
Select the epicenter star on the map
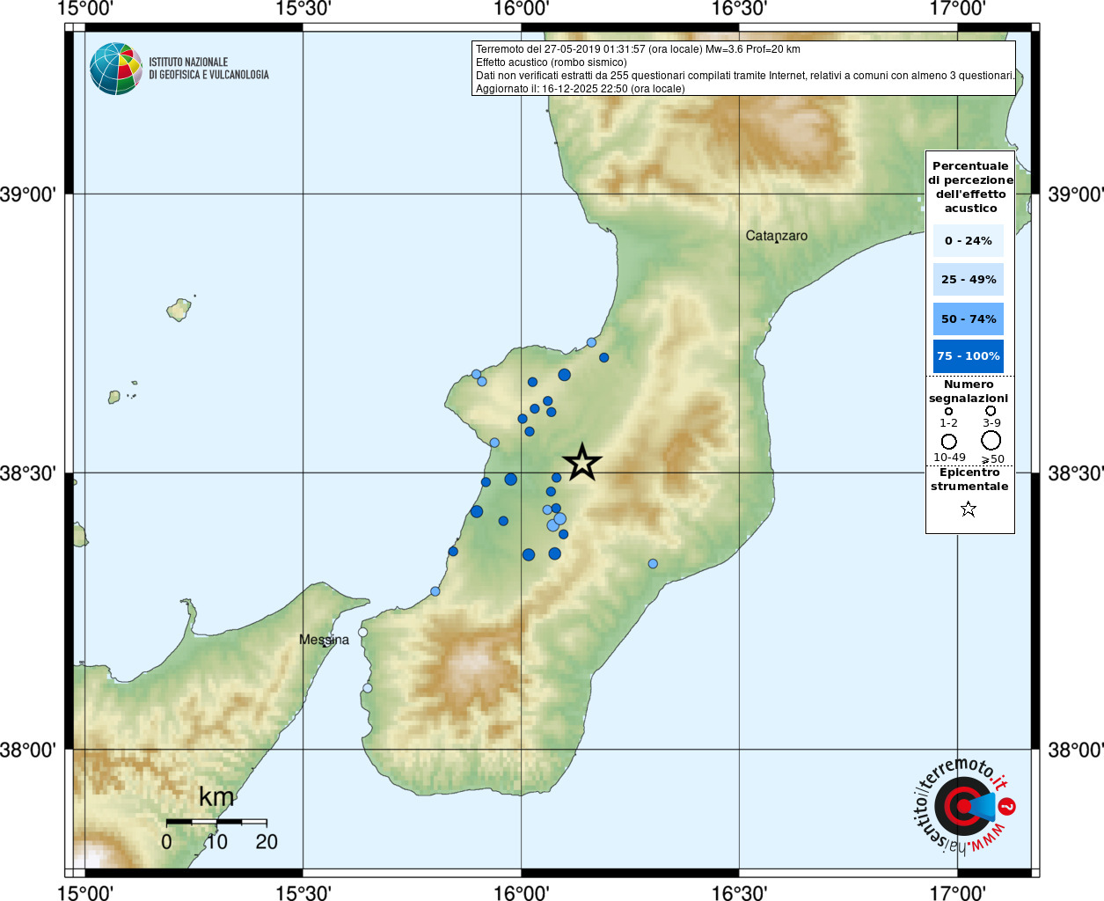click(581, 462)
